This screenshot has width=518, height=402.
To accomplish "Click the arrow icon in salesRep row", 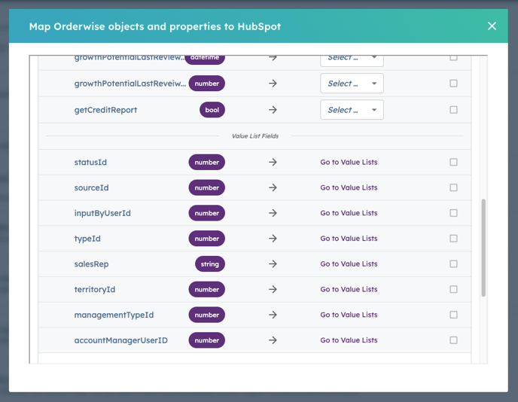I will pyautogui.click(x=273, y=264).
